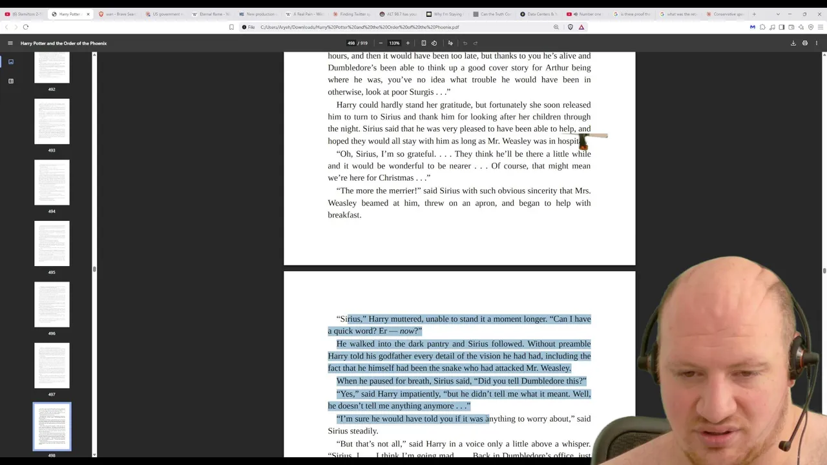This screenshot has height=465, width=827.
Task: Switch to the Brave Search tab
Action: click(x=118, y=14)
